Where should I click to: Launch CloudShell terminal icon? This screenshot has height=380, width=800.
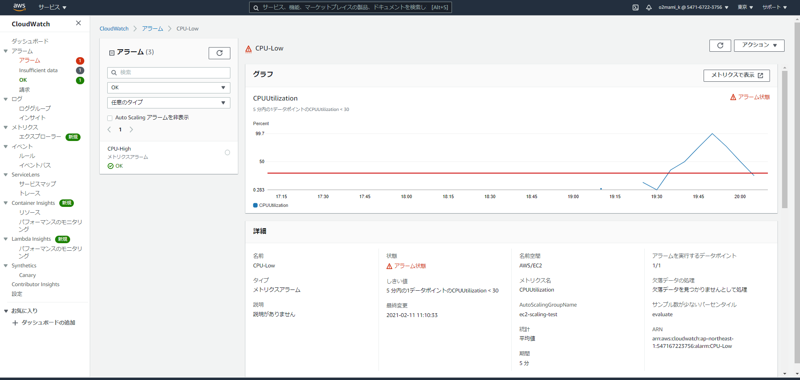point(636,8)
